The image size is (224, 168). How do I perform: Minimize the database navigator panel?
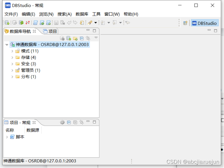click(x=88, y=30)
